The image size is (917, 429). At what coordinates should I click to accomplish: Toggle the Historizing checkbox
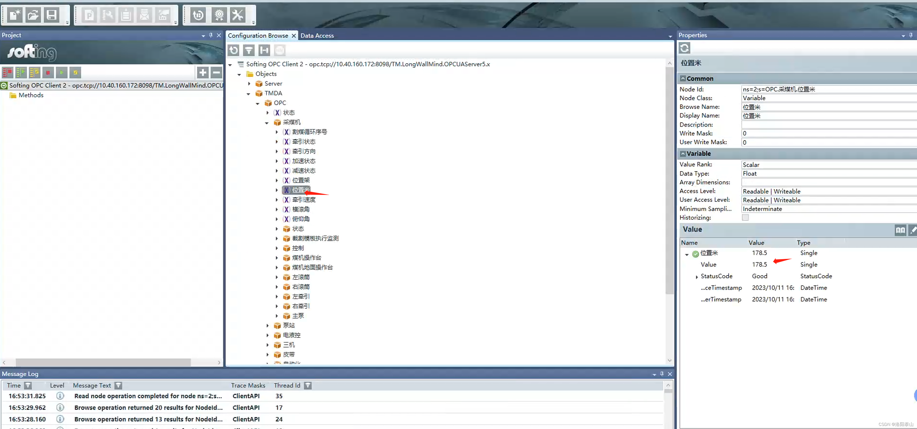(745, 217)
